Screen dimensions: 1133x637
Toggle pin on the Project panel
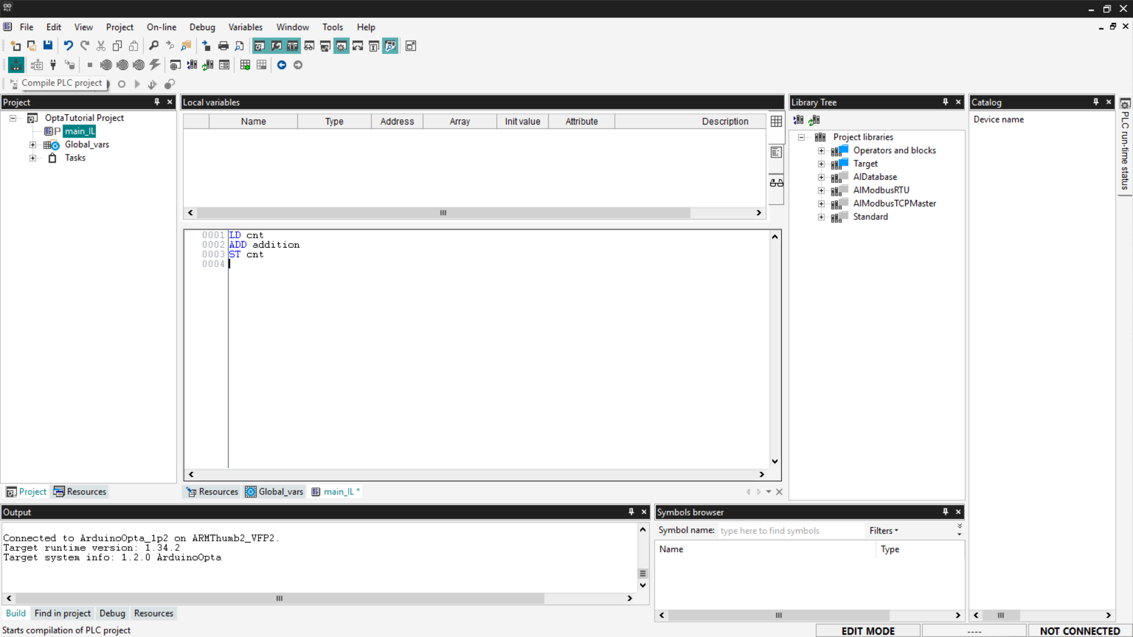click(x=157, y=102)
